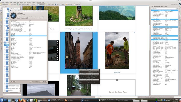Image resolution: width=181 pixels, height=102 pixels.
Task: Open Preview Image mode
Action: click(x=49, y=4)
